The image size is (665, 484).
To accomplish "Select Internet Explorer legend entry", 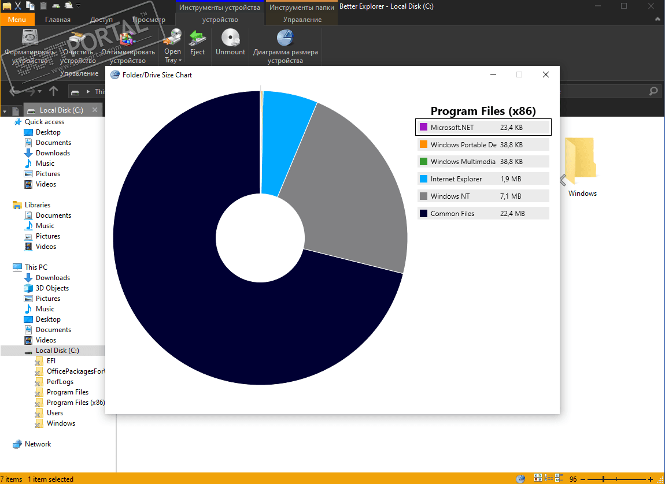I will (483, 178).
